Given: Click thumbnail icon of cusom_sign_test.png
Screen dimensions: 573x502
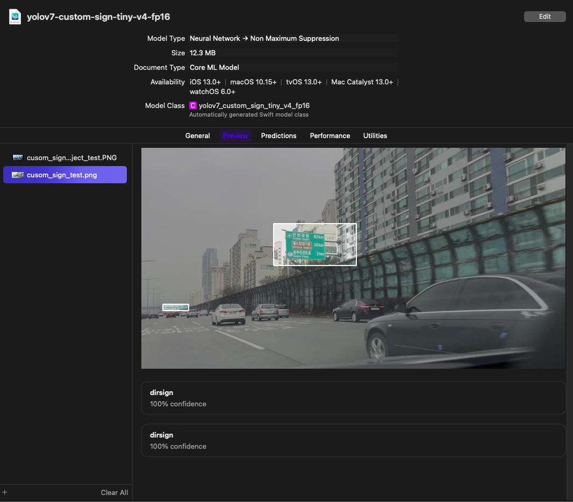Looking at the screenshot, I should point(18,175).
